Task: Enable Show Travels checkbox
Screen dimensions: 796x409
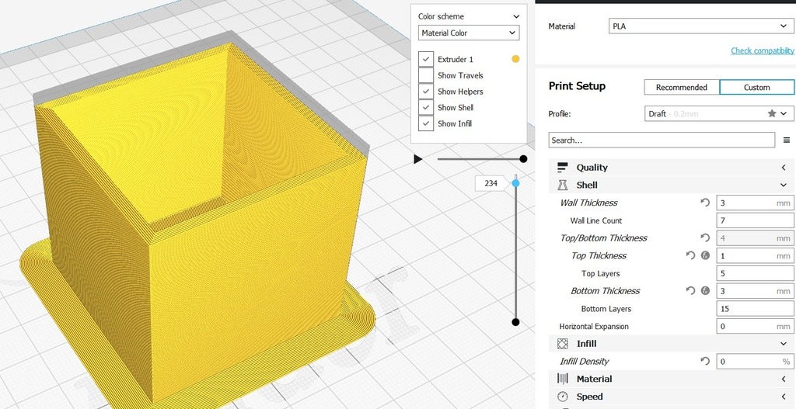Action: [x=426, y=75]
